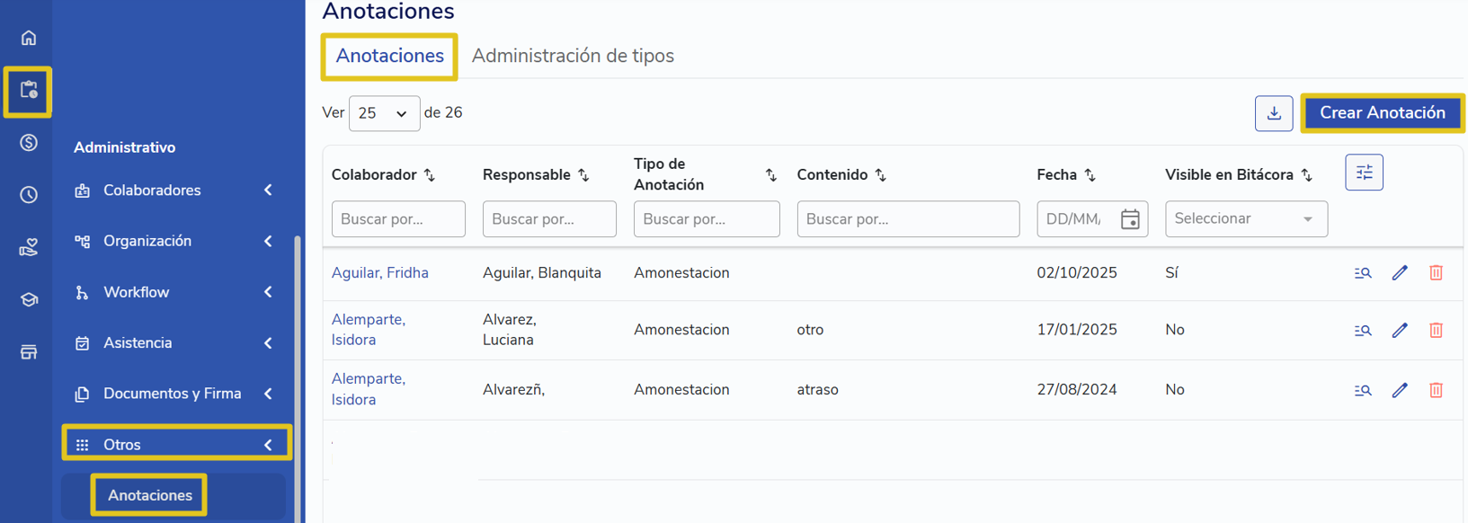This screenshot has height=523, width=1468.
Task: Click the Crear Anotación button
Action: point(1382,113)
